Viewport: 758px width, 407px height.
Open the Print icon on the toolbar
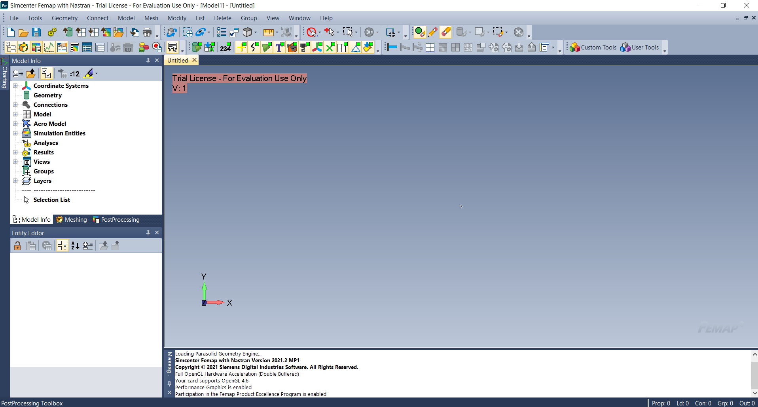tap(148, 32)
